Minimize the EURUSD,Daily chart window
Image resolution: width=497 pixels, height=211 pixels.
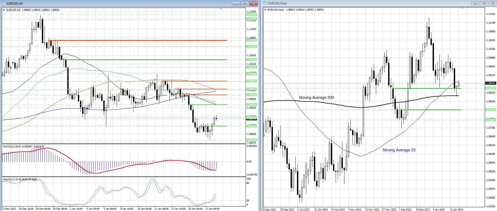pos(475,3)
